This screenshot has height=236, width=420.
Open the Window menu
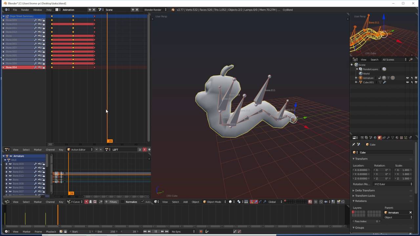pos(37,10)
